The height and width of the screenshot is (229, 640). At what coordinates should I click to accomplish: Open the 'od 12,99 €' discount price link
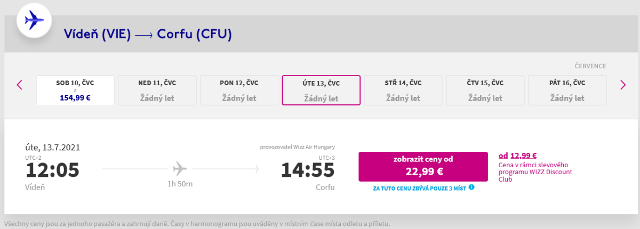click(x=517, y=156)
